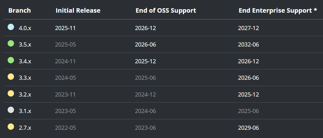Image resolution: width=323 pixels, height=138 pixels.
Task: Click the light blue dot for 4.0.x
Action: (11, 27)
